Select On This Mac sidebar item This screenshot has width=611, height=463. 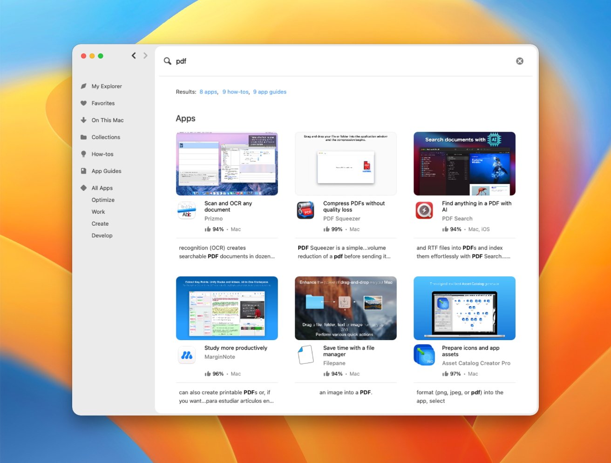108,120
